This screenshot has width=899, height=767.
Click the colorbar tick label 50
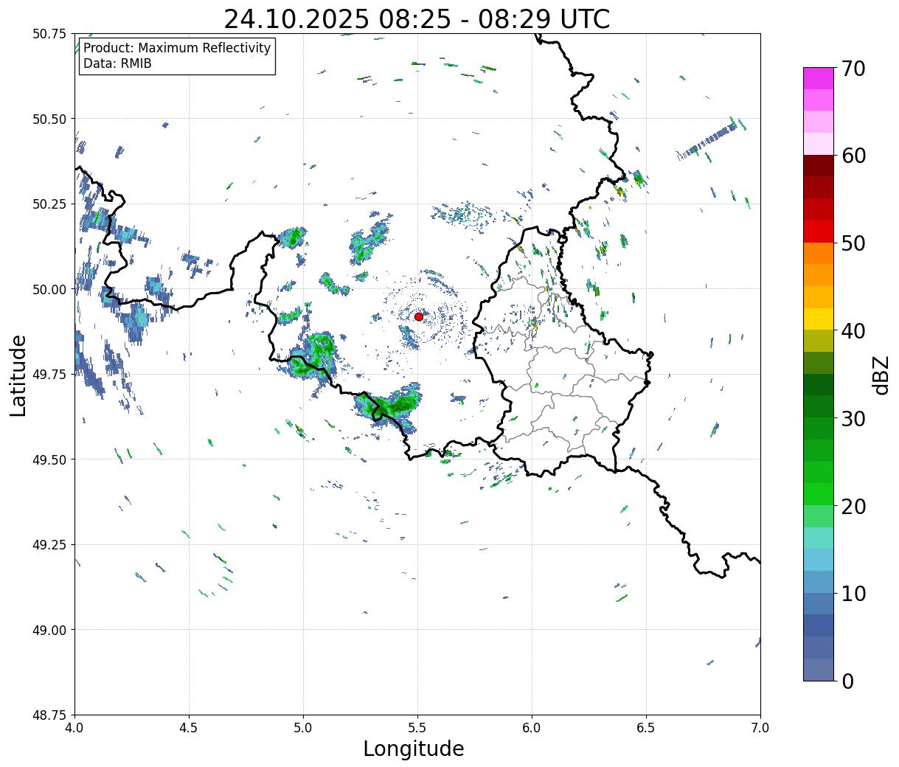pyautogui.click(x=853, y=243)
